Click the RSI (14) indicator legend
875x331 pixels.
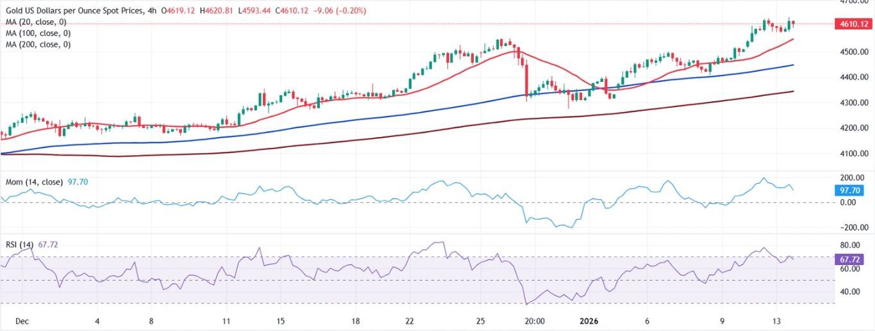(19, 243)
